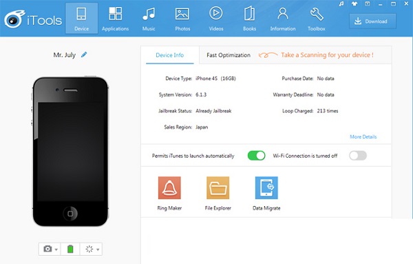Minimize the iTools window
The image size is (413, 264).
coord(380,4)
